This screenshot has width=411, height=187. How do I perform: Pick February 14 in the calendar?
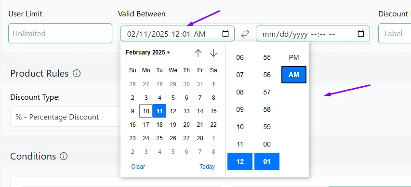tap(200, 111)
